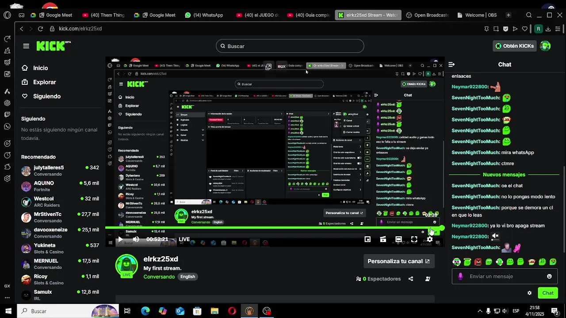Click the KICK logo
566x318 pixels.
(x=53, y=46)
